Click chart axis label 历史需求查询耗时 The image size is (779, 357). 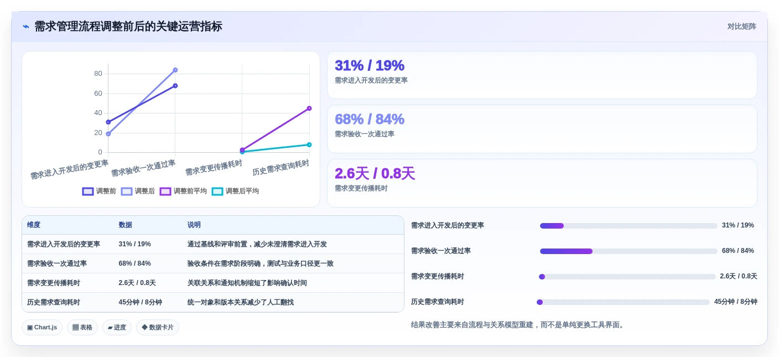281,168
